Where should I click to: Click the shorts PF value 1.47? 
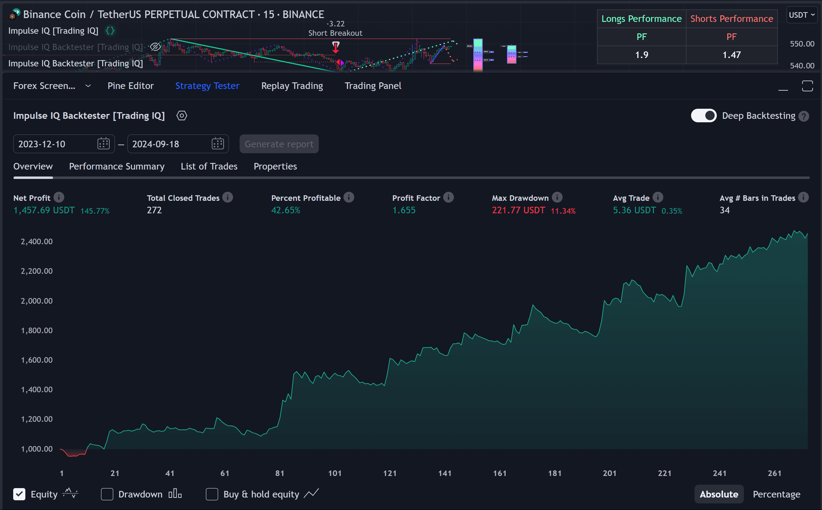pyautogui.click(x=732, y=55)
